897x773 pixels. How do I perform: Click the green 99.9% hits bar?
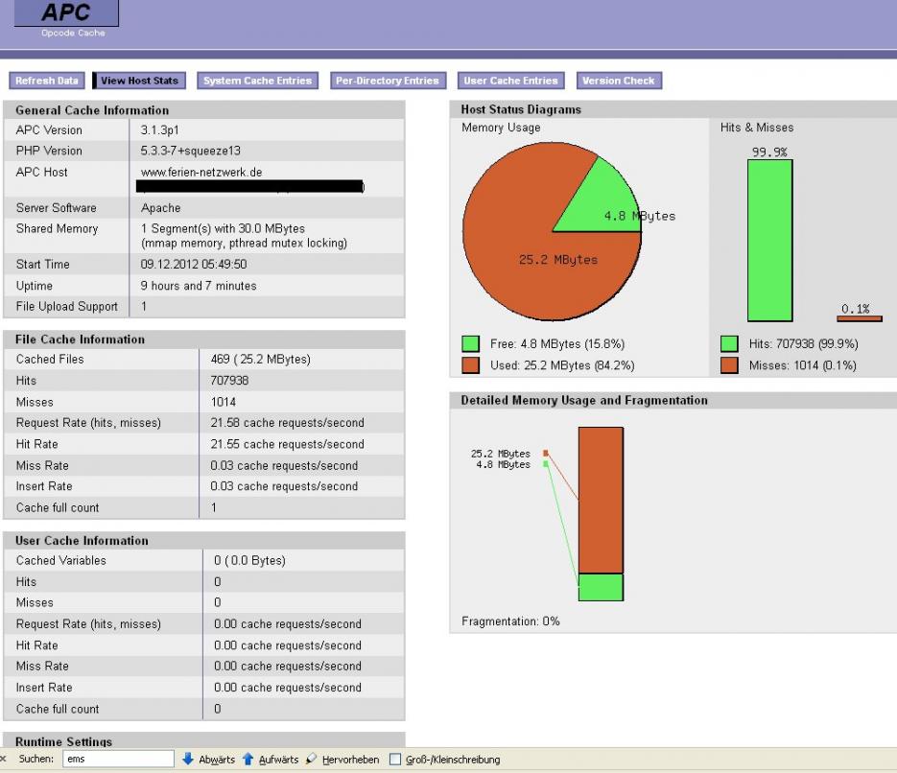pos(770,240)
